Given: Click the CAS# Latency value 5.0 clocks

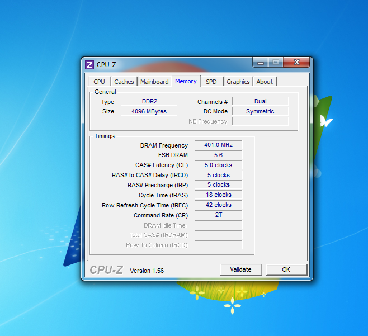Looking at the screenshot, I should coord(219,165).
